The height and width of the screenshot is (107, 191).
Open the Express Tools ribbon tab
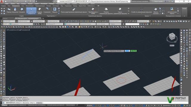tap(82, 6)
